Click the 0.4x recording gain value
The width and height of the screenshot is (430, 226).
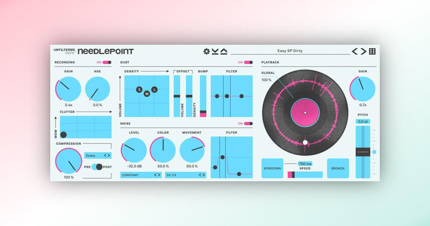tap(68, 105)
